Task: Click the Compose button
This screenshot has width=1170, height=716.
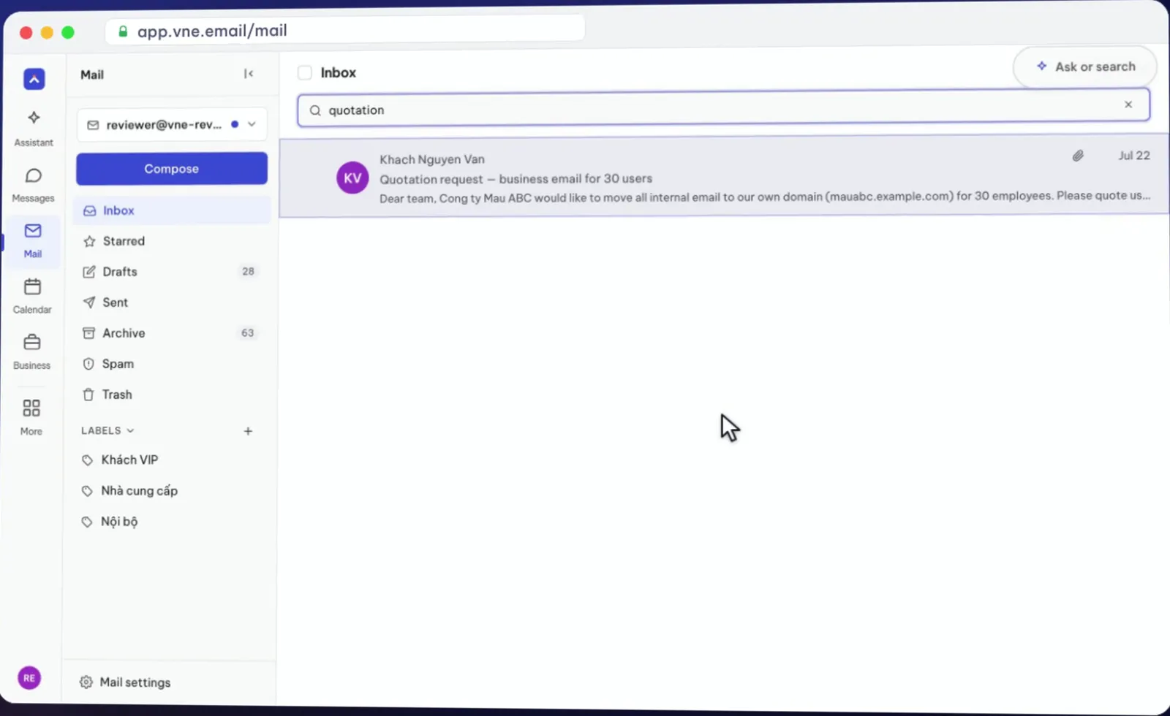Action: [x=172, y=169]
